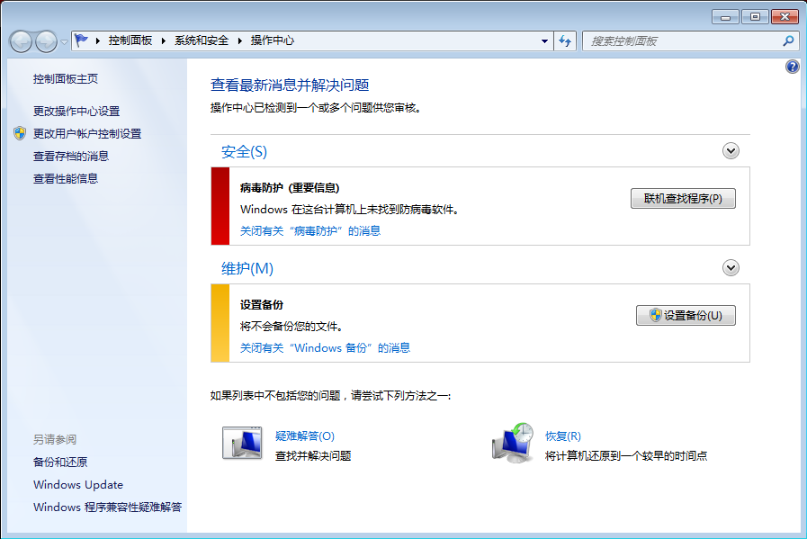Image resolution: width=807 pixels, height=539 pixels.
Task: Click the Action Center flag icon in address bar
Action: pyautogui.click(x=82, y=40)
